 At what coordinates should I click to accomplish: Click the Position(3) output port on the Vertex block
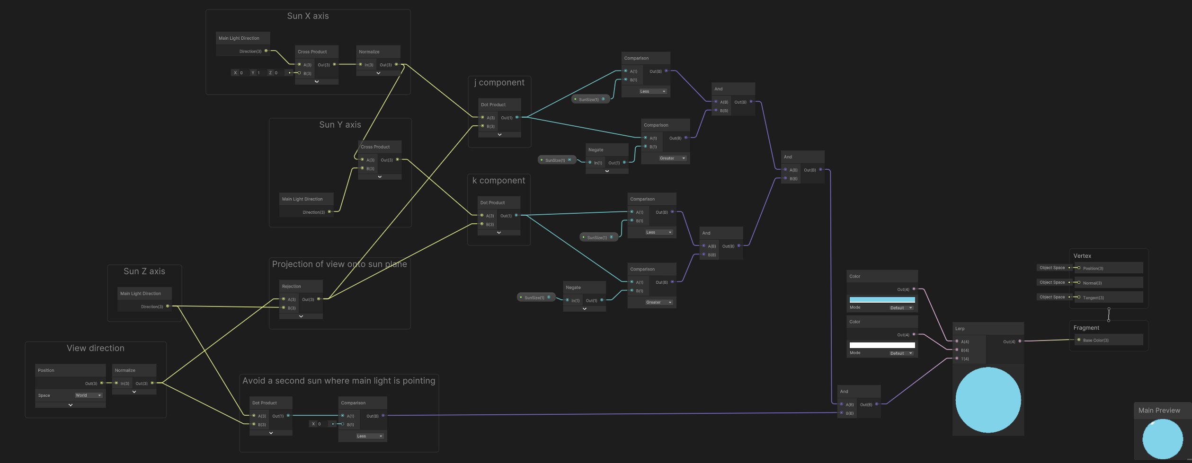[x=1080, y=268]
